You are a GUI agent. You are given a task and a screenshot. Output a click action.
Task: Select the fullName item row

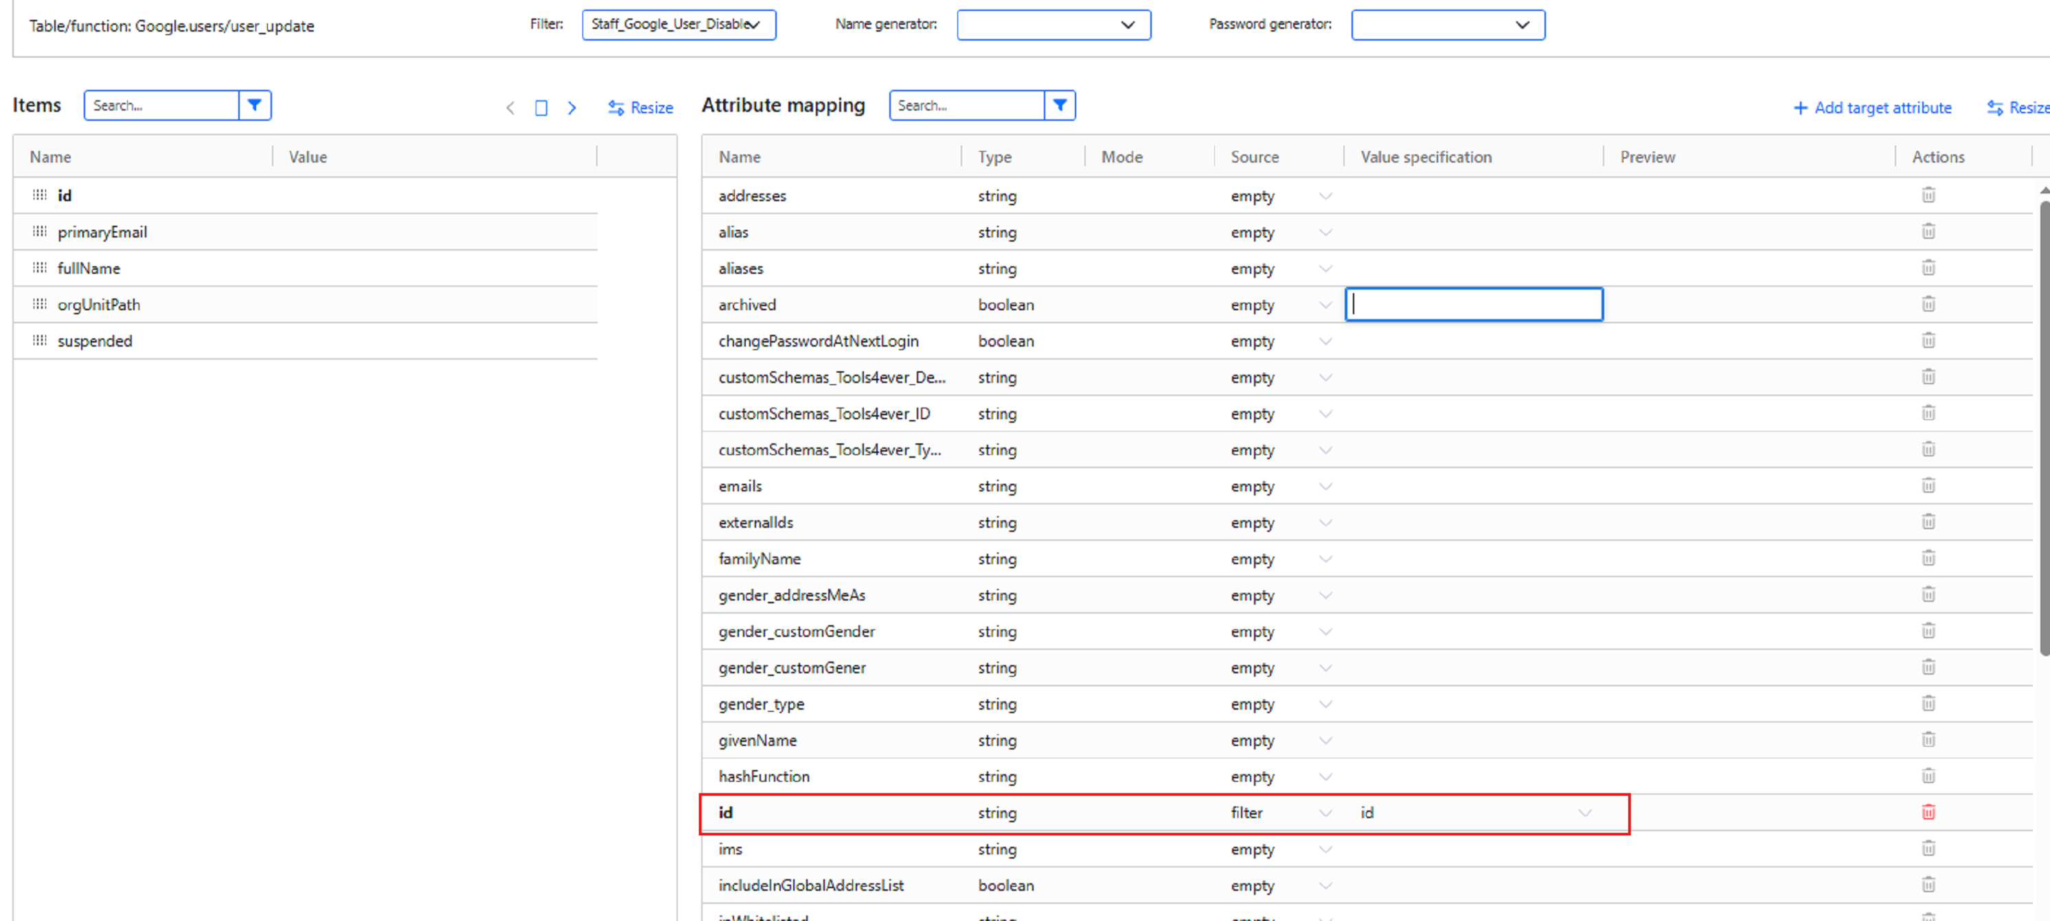click(x=306, y=268)
